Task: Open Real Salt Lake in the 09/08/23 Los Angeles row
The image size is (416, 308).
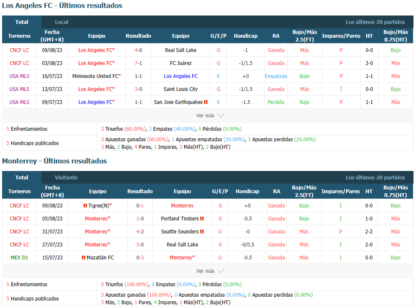Action: pos(181,50)
